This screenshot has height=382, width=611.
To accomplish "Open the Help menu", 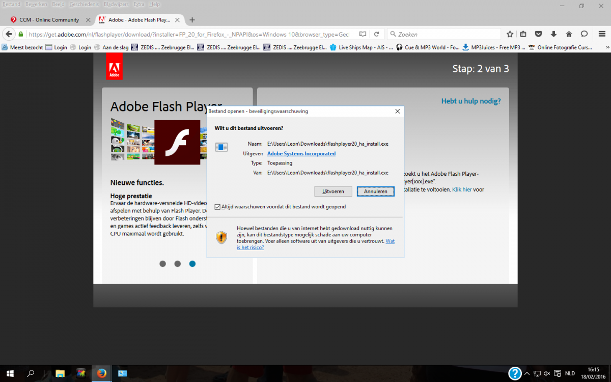I will point(154,4).
